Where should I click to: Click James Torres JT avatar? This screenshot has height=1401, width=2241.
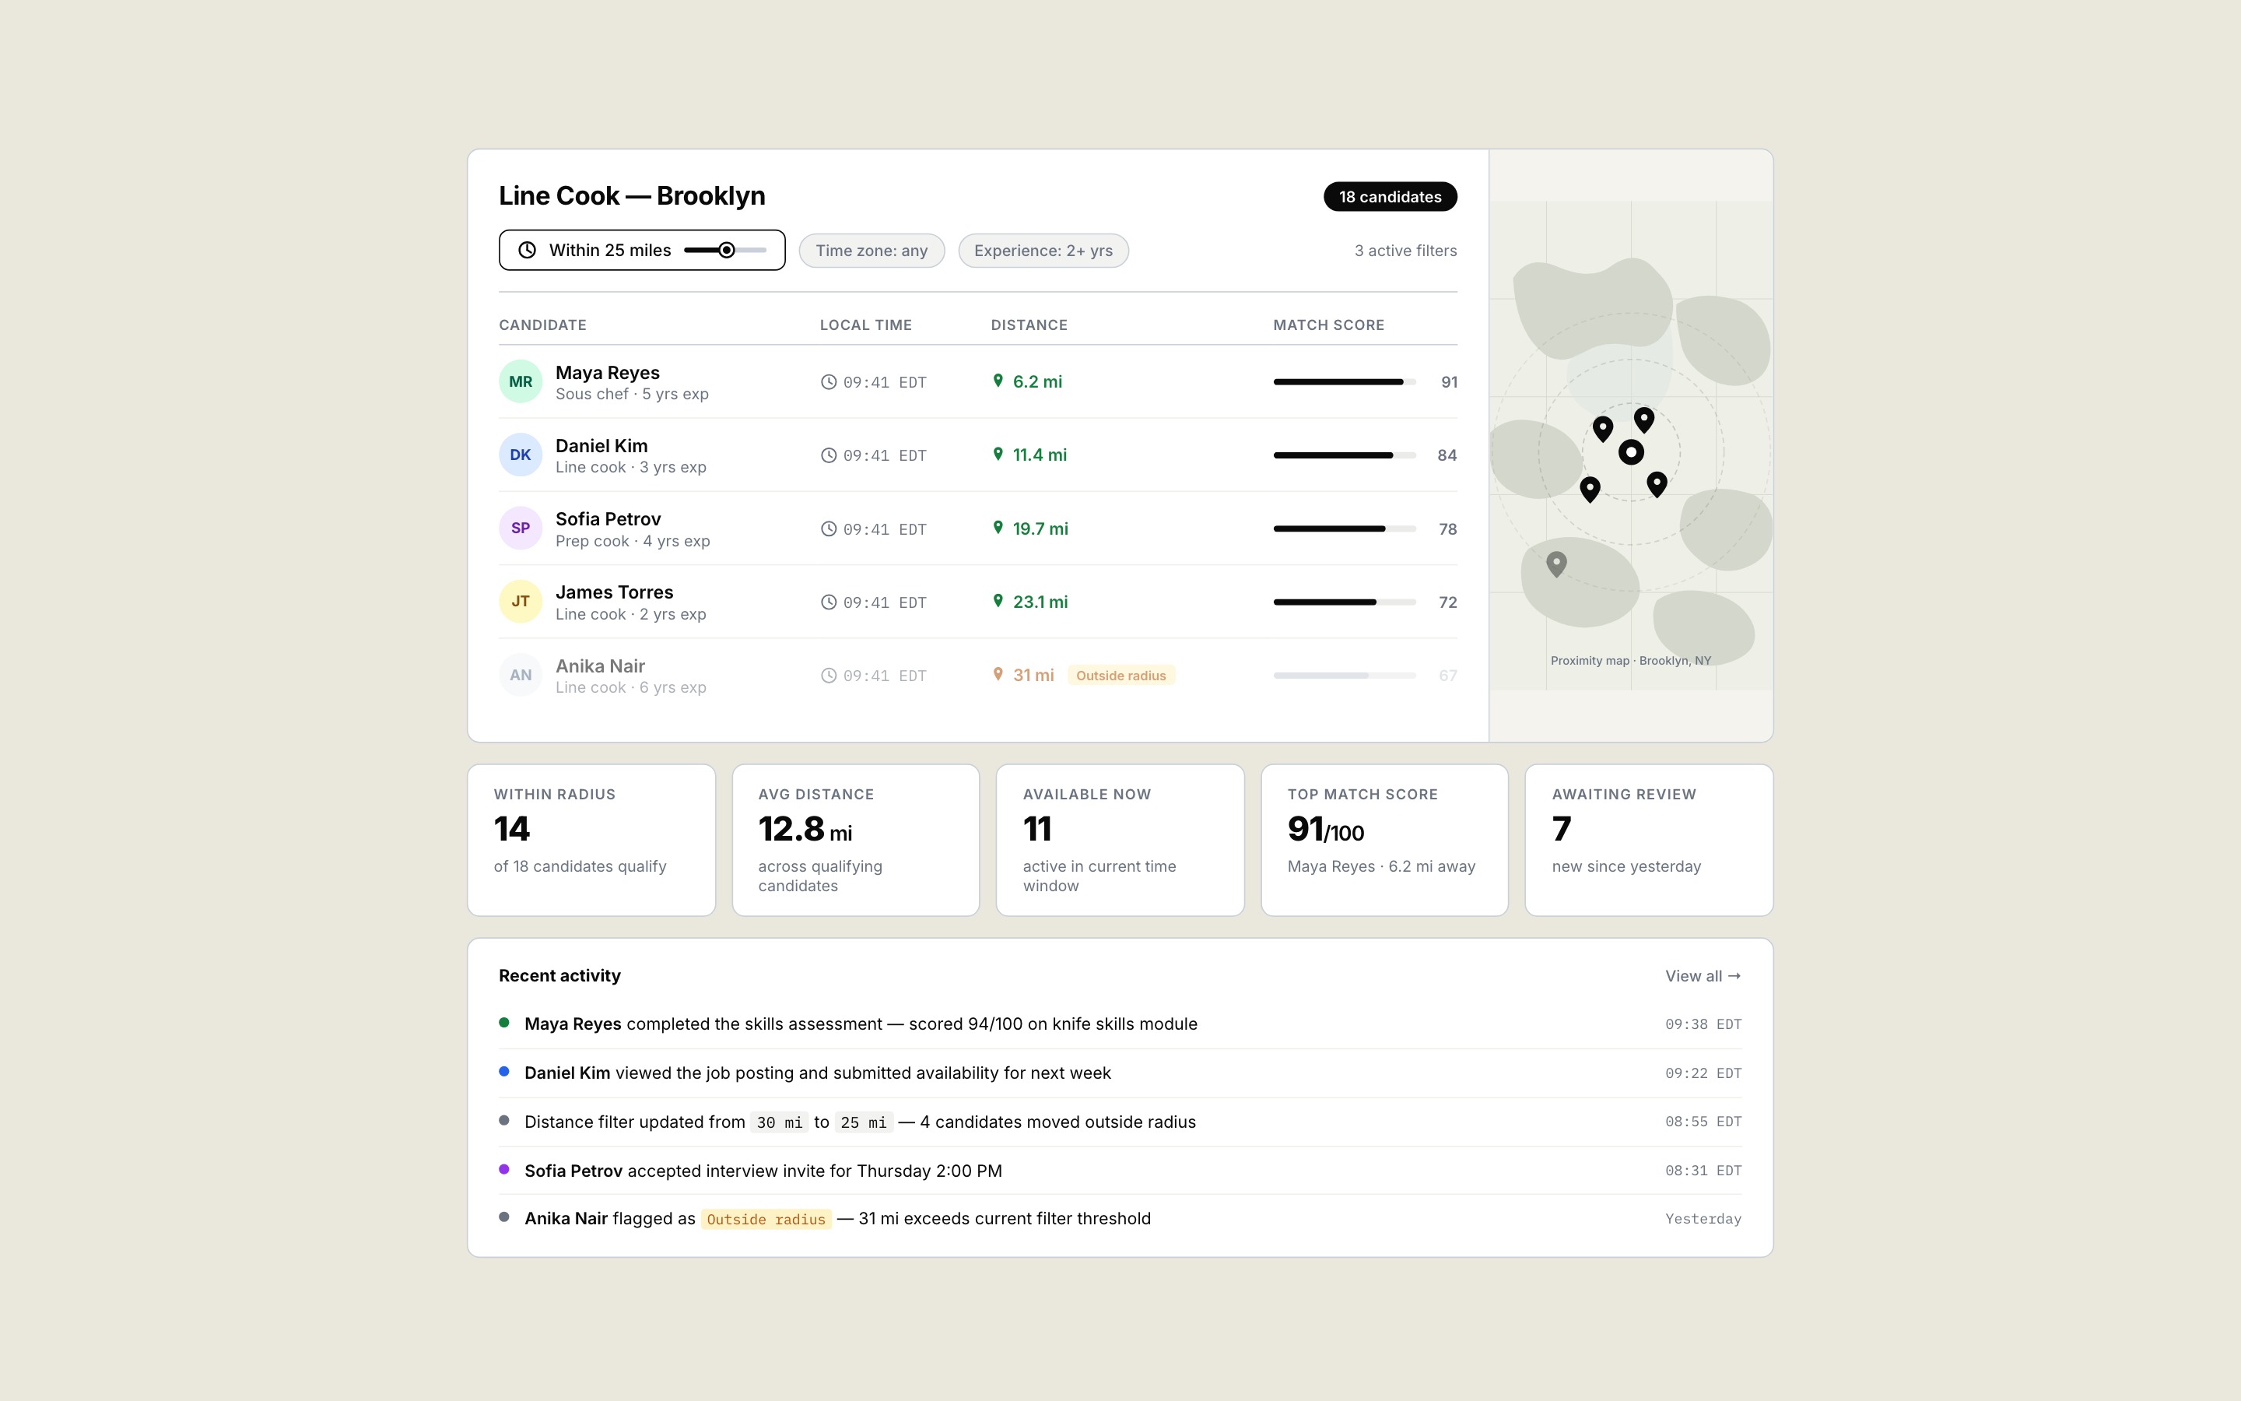(x=521, y=602)
